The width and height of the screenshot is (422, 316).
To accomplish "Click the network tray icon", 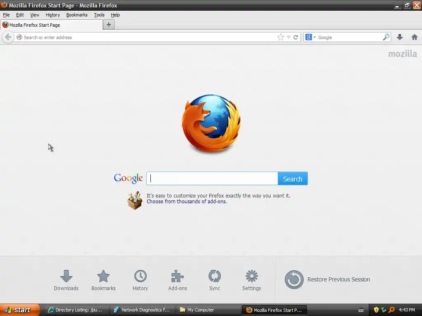I will click(384, 310).
